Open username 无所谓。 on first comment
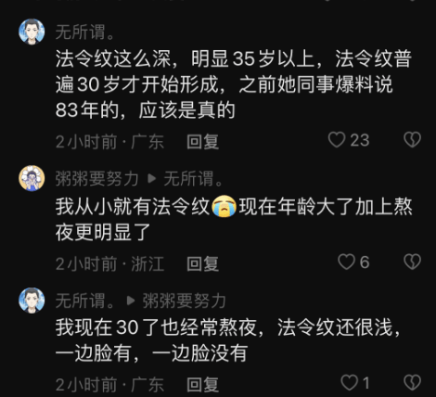Screen dimensions: 436x397 85,32
